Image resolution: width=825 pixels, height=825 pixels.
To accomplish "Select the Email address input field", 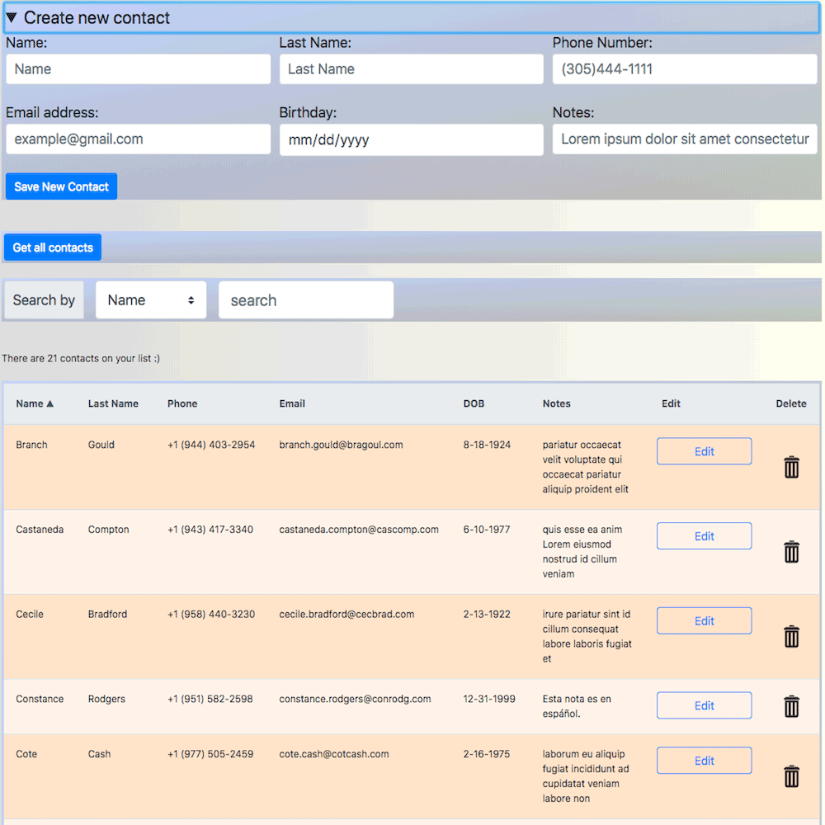I will (138, 139).
